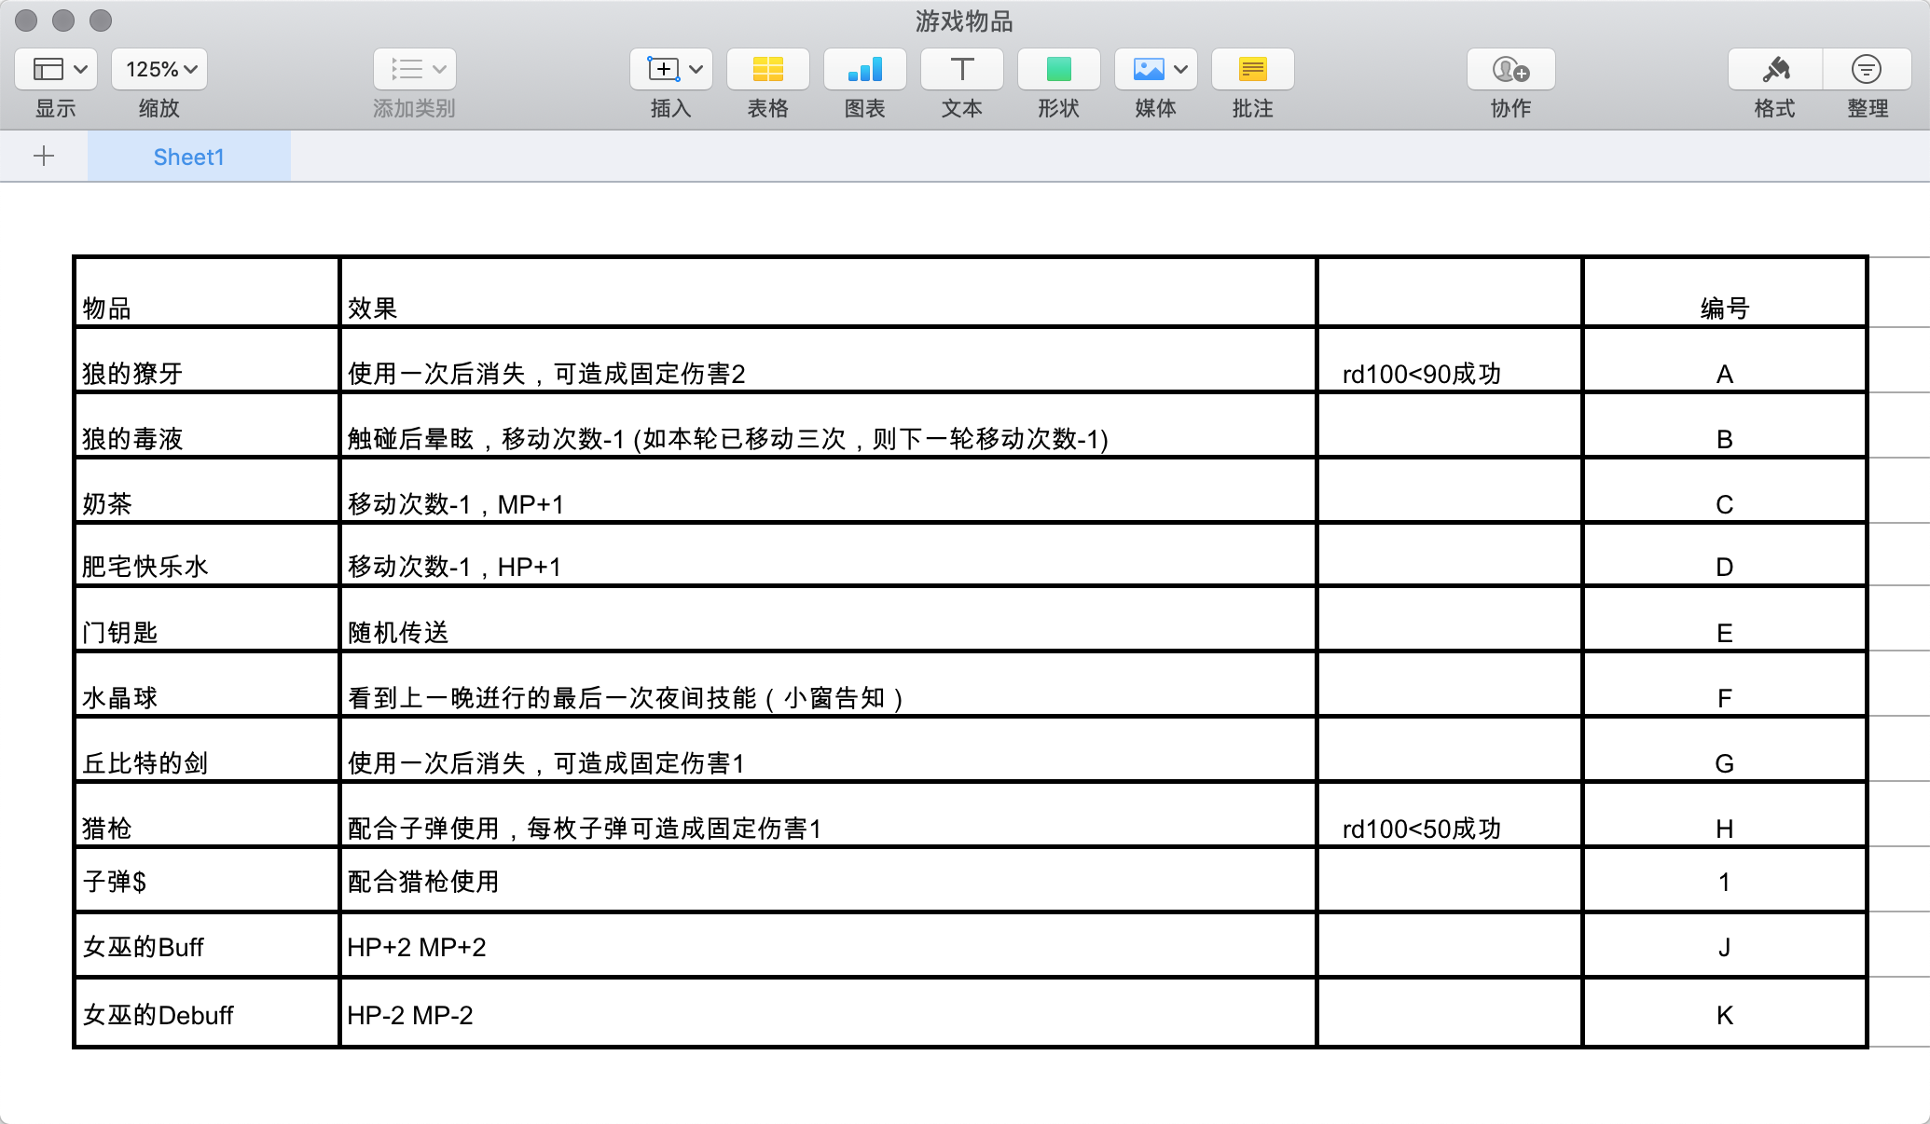1930x1124 pixels.
Task: Open the 整理 organize panel
Action: coord(1867,69)
